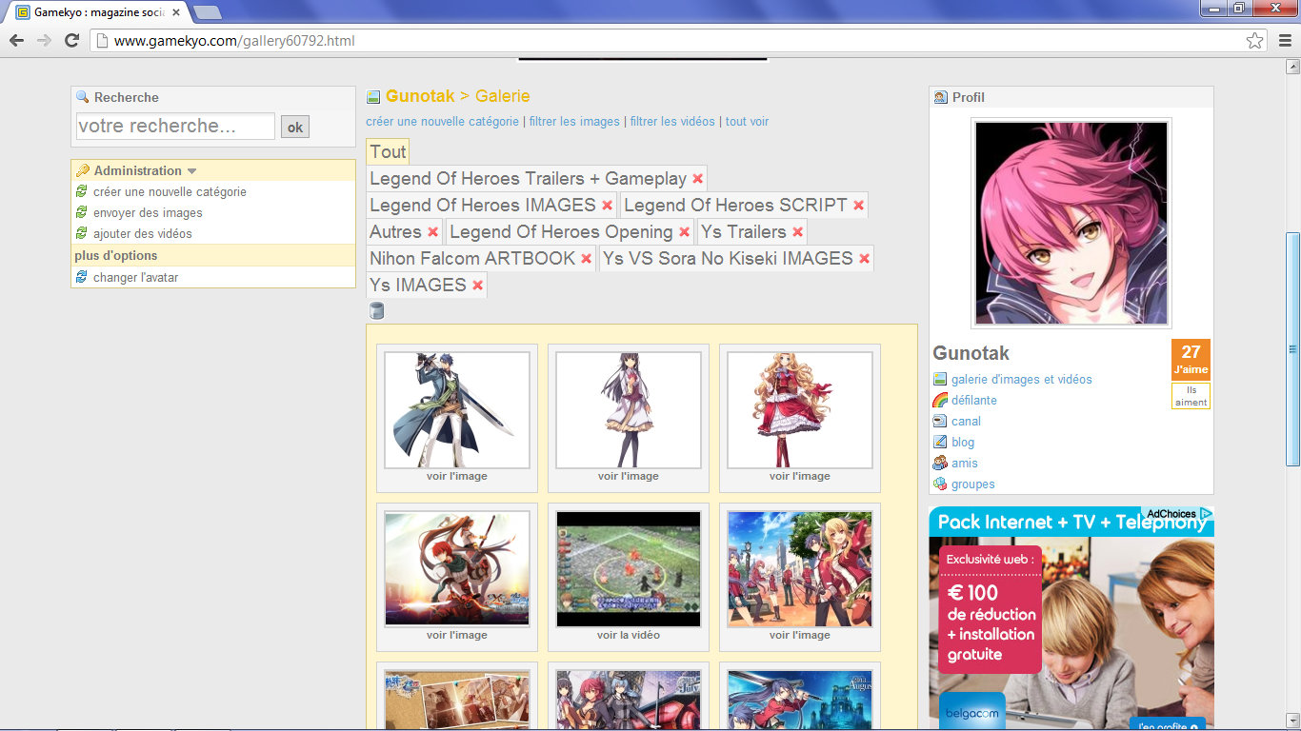Open the dark-haired girl in white dress thumbnail
The image size is (1301, 731).
click(x=629, y=410)
